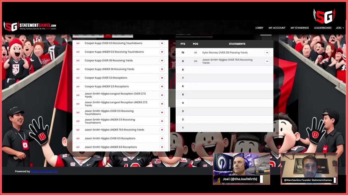Expand the JOEL user dropdown
Image resolution: width=348 pixels, height=195 pixels.
(x=340, y=28)
